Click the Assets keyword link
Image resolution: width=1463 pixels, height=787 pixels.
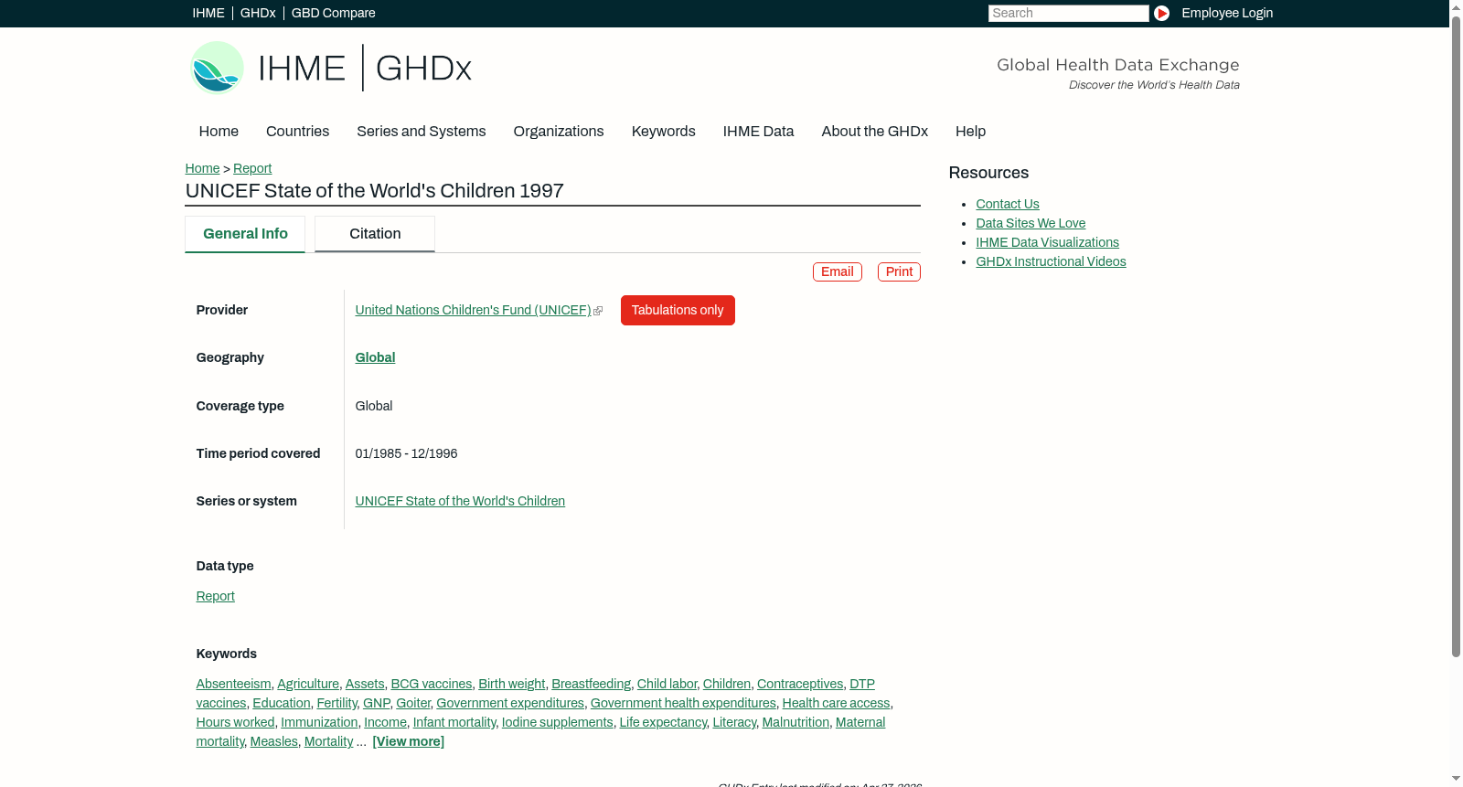pyautogui.click(x=365, y=684)
